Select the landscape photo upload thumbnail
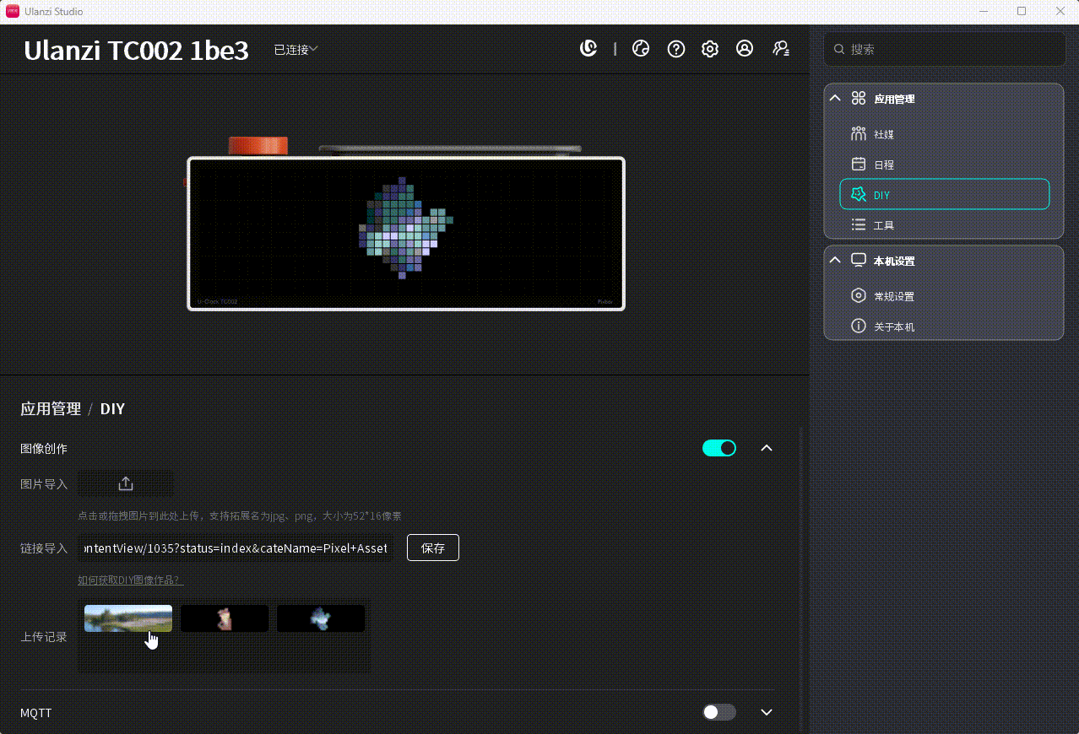 point(128,618)
